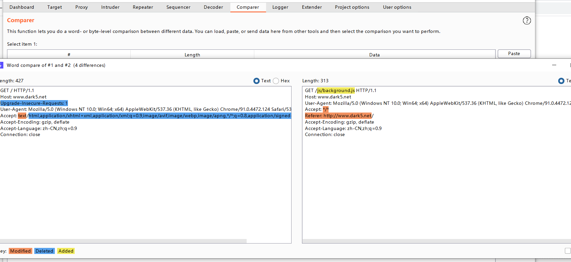Image resolution: width=571 pixels, height=262 pixels.
Task: Open the Decoder tab
Action: click(214, 7)
